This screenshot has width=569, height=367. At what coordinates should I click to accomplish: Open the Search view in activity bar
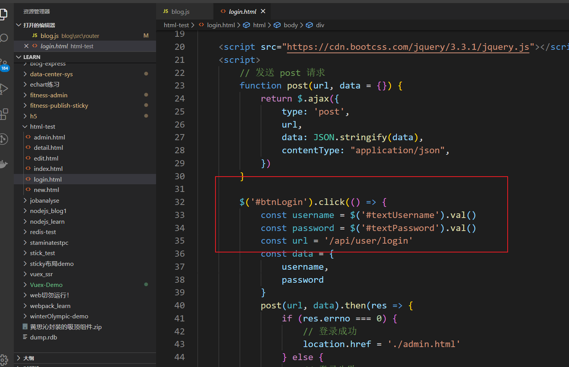click(4, 38)
